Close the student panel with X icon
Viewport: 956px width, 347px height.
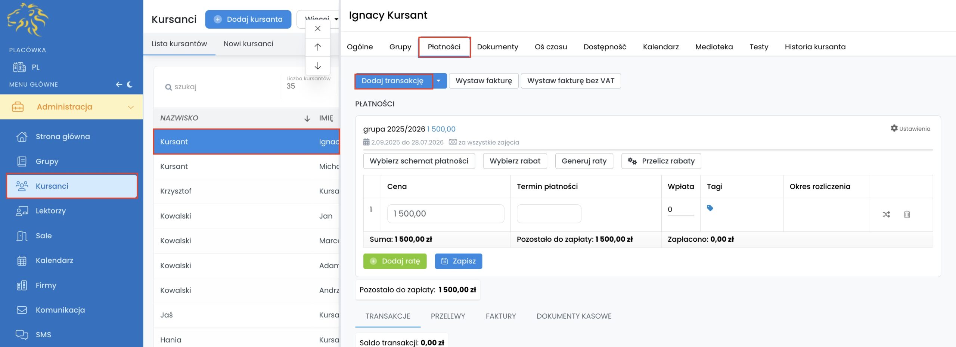pyautogui.click(x=318, y=28)
